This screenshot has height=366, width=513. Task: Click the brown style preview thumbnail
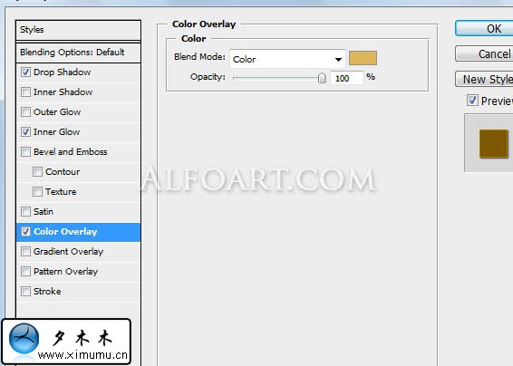[x=494, y=144]
